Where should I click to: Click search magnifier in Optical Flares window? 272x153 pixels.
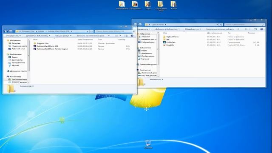(x=263, y=25)
